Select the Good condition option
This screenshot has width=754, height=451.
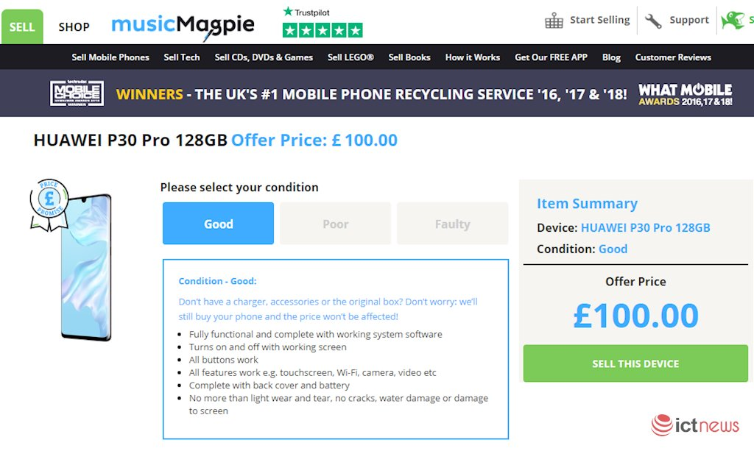(x=218, y=224)
